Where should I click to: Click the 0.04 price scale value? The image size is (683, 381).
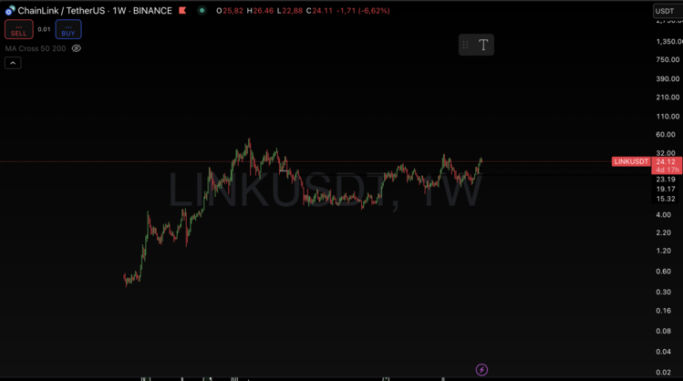point(664,352)
